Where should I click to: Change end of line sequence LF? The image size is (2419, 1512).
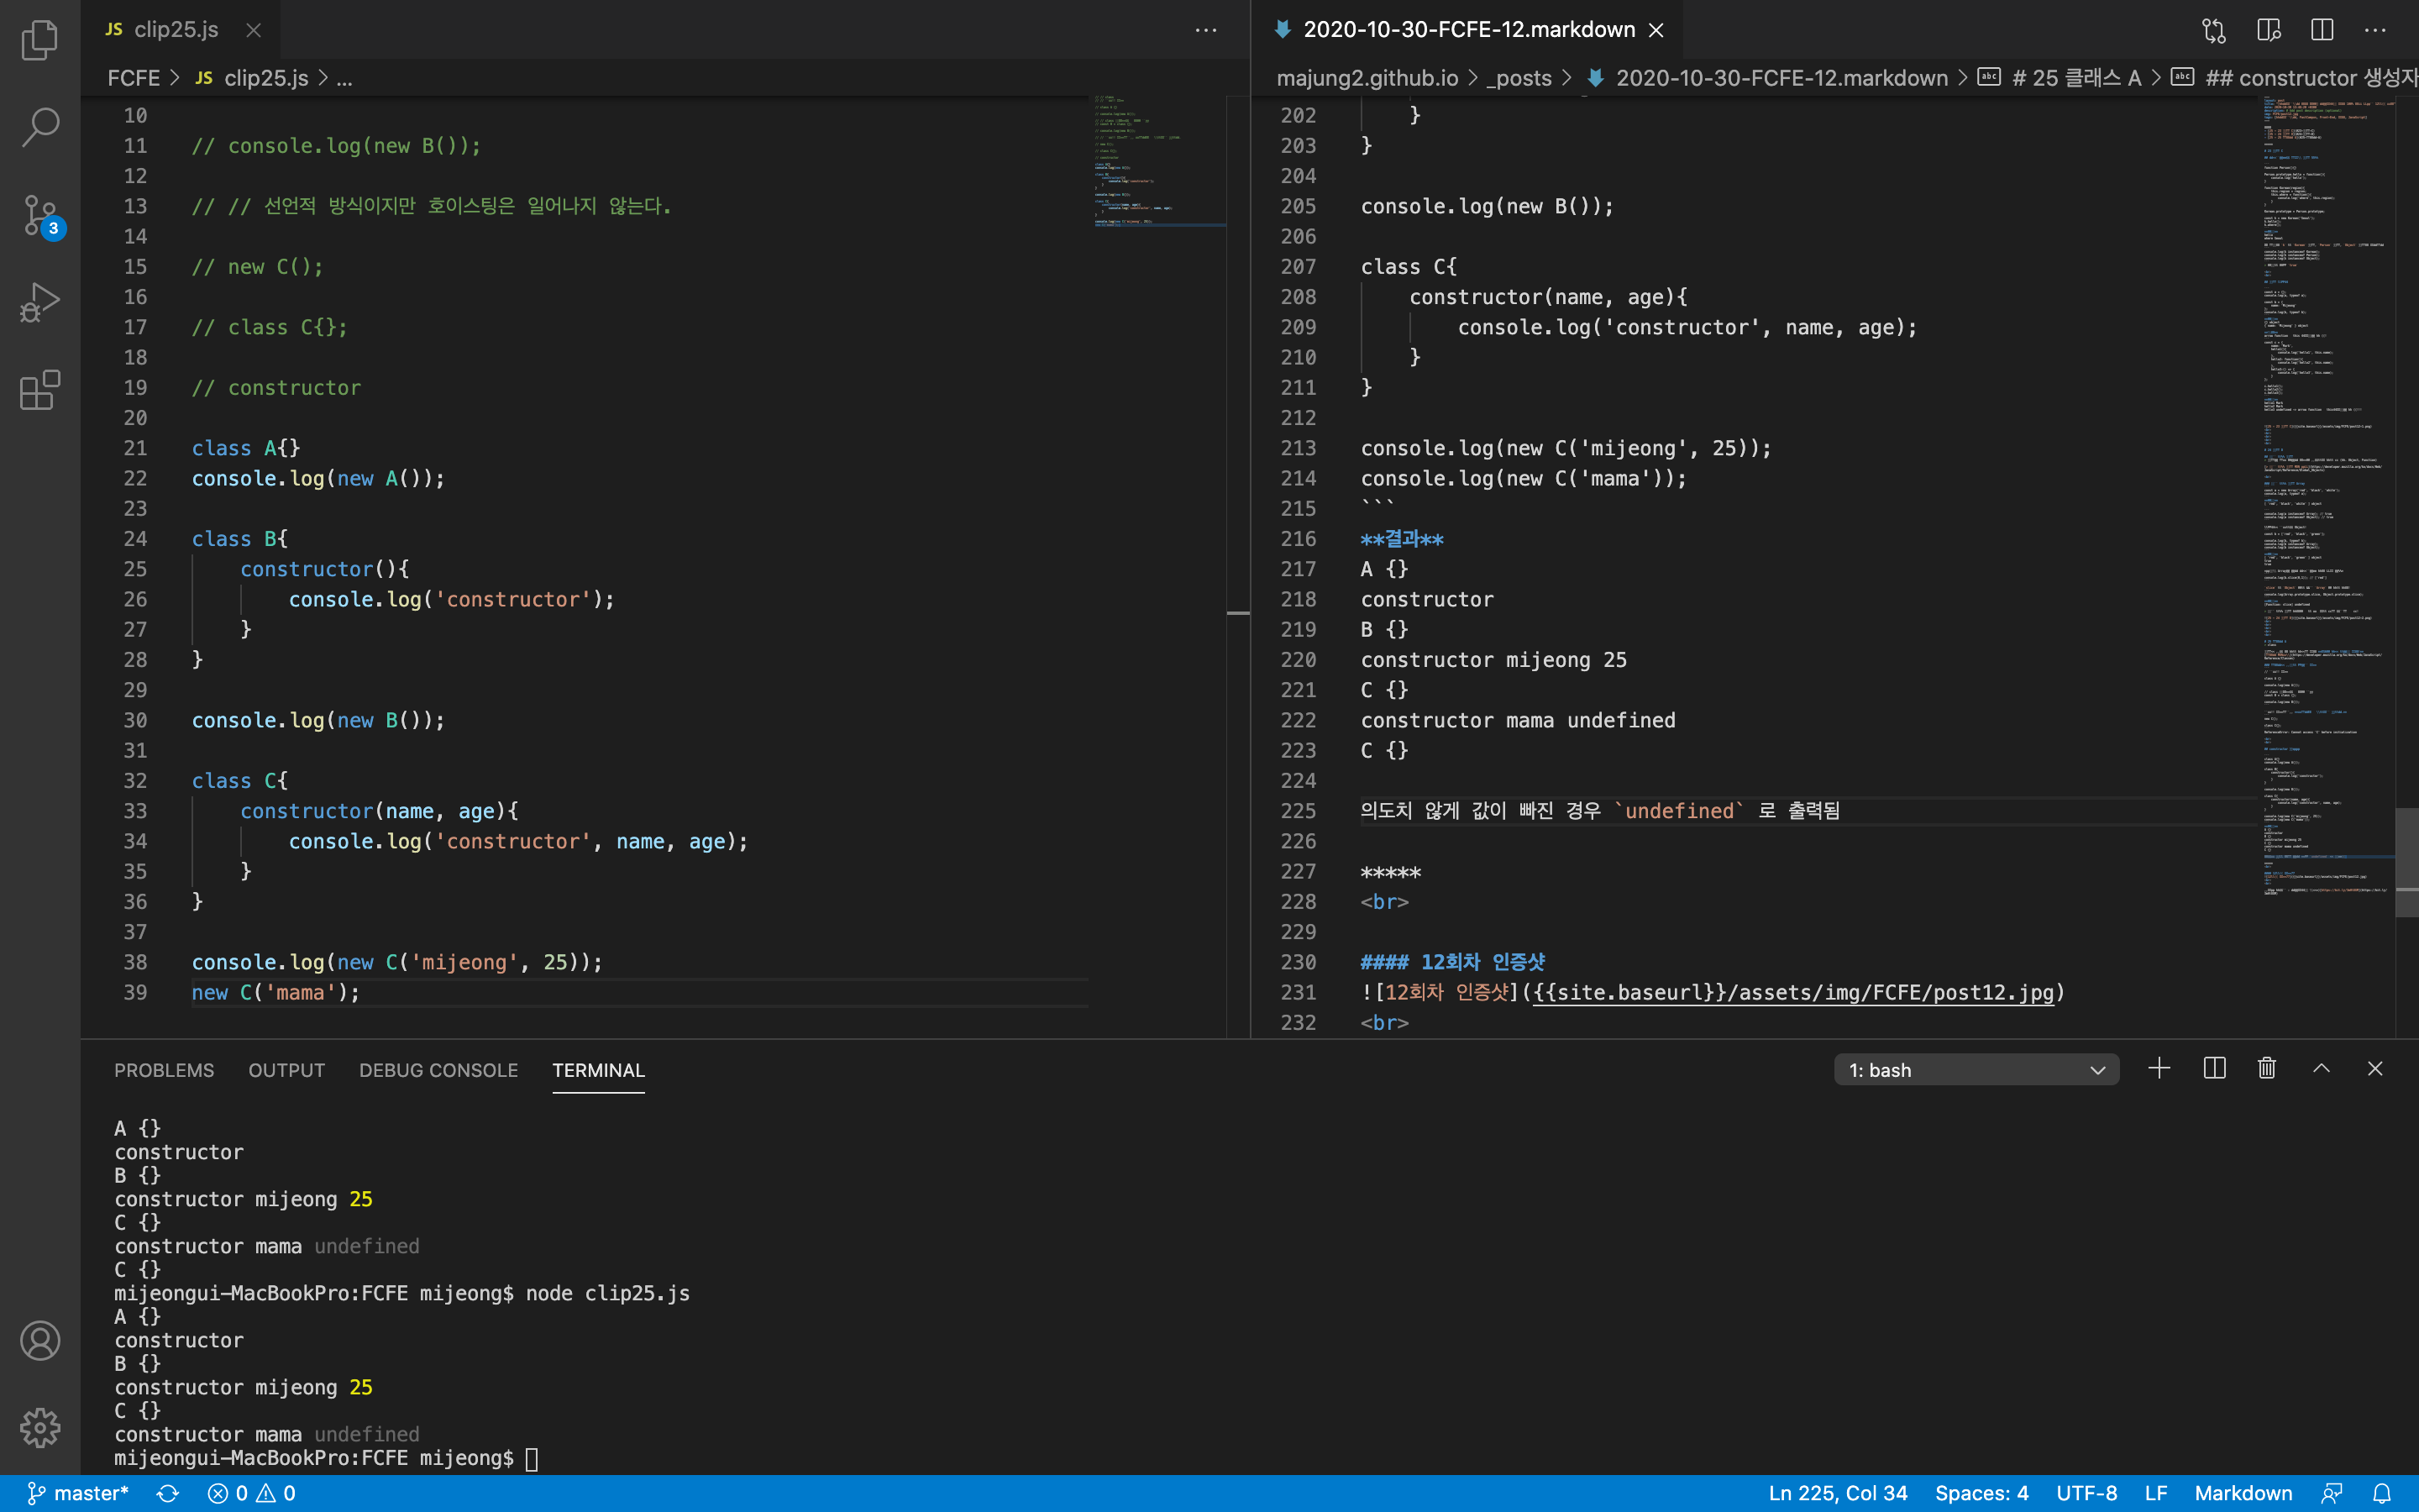(x=2156, y=1493)
